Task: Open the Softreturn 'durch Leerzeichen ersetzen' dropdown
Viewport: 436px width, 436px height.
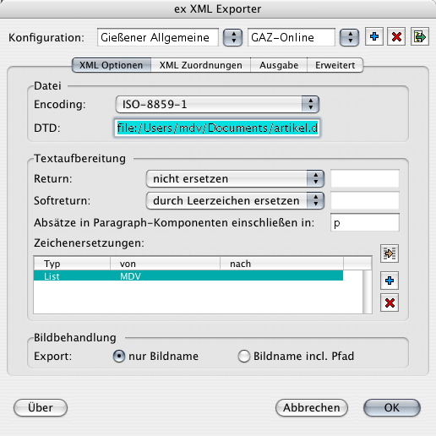Action: pyautogui.click(x=235, y=200)
